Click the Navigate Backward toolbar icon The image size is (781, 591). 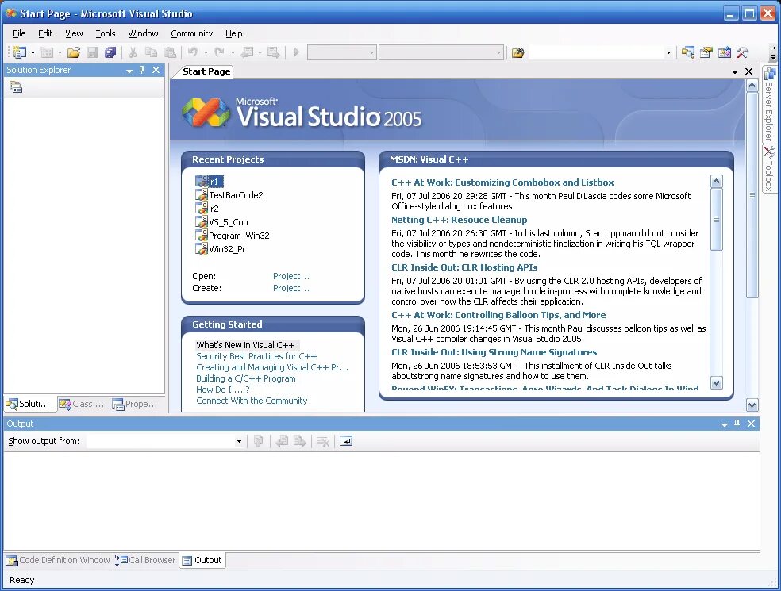click(247, 52)
